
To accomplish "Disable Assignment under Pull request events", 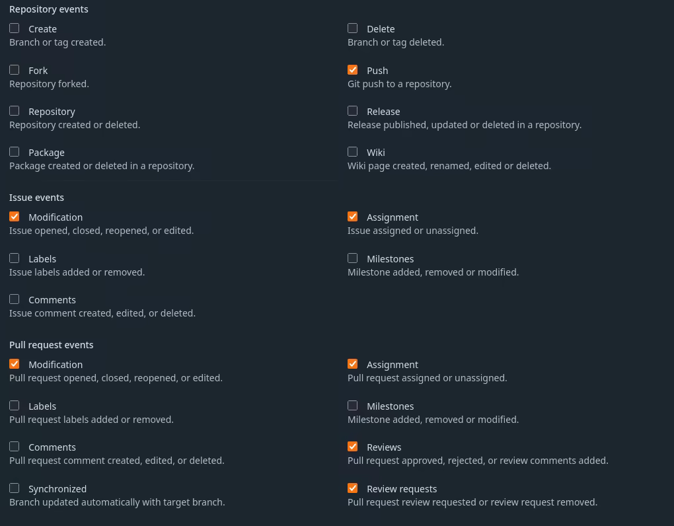I will [x=353, y=364].
